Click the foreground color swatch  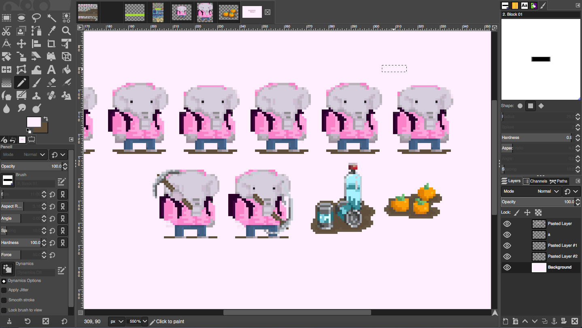(34, 122)
